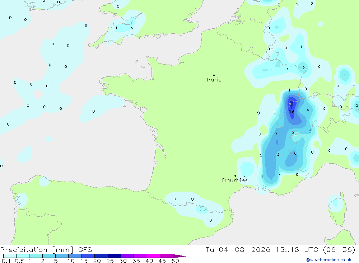Pick the 5–10 mm legend swatch
This screenshot has width=359, height=263.
[62, 256]
